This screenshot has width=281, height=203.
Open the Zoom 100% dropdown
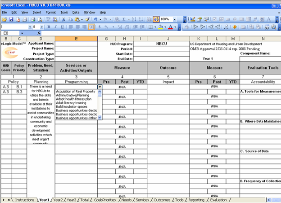click(175, 19)
